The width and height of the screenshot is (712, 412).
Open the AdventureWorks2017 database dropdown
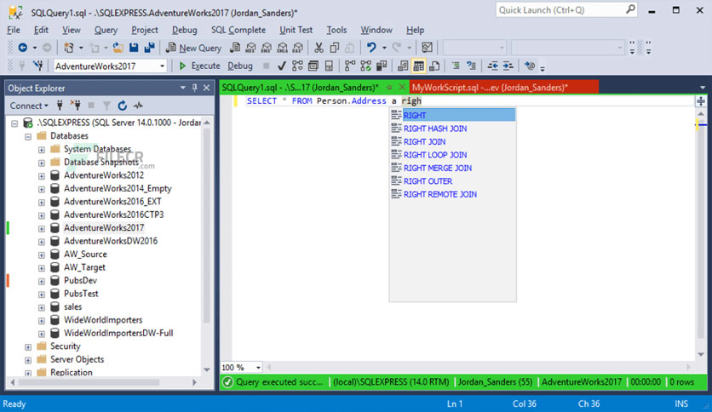coord(162,66)
